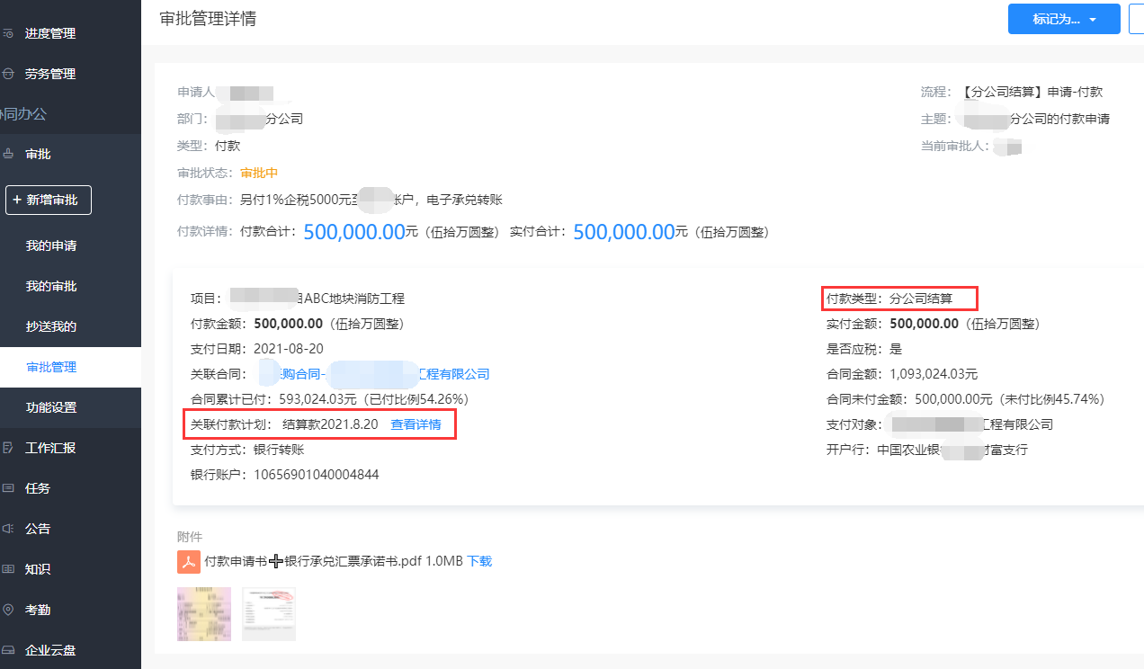Click 下载 to download the PDF attachment
Screen dimensions: 1144x669
pyautogui.click(x=479, y=561)
